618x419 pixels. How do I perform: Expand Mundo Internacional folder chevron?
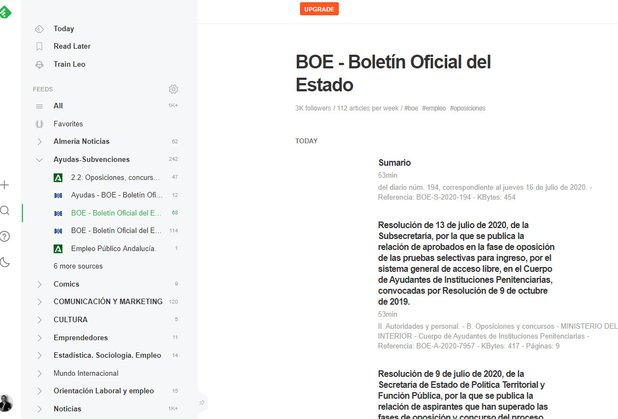click(39, 373)
